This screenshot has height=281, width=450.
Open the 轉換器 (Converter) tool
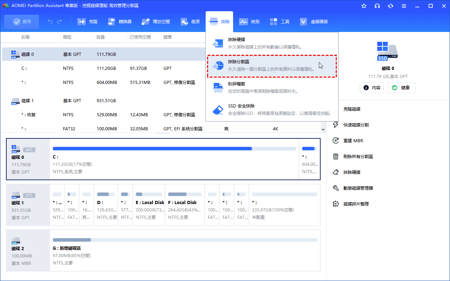pos(120,22)
